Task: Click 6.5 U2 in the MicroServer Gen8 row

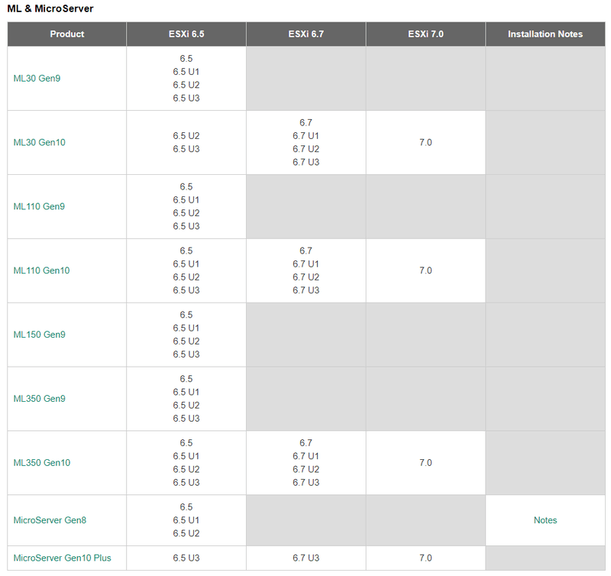Action: click(x=186, y=533)
